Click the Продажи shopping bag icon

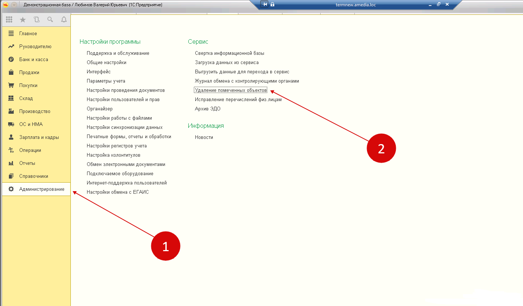pyautogui.click(x=11, y=72)
